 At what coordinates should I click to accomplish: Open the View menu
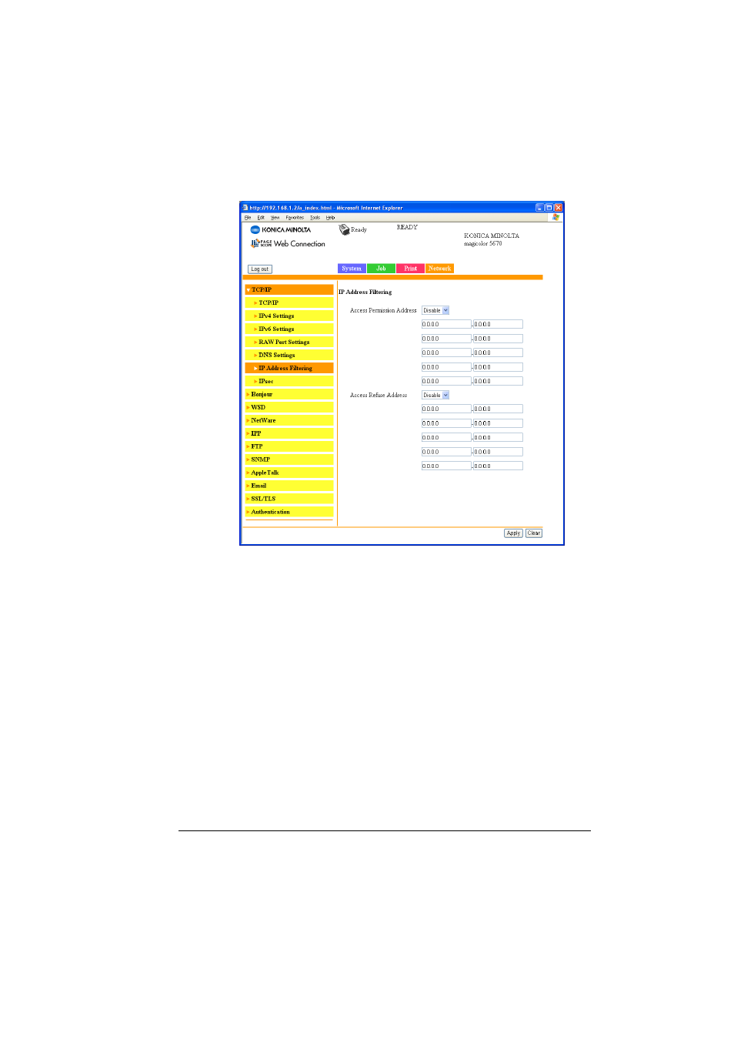tap(275, 218)
